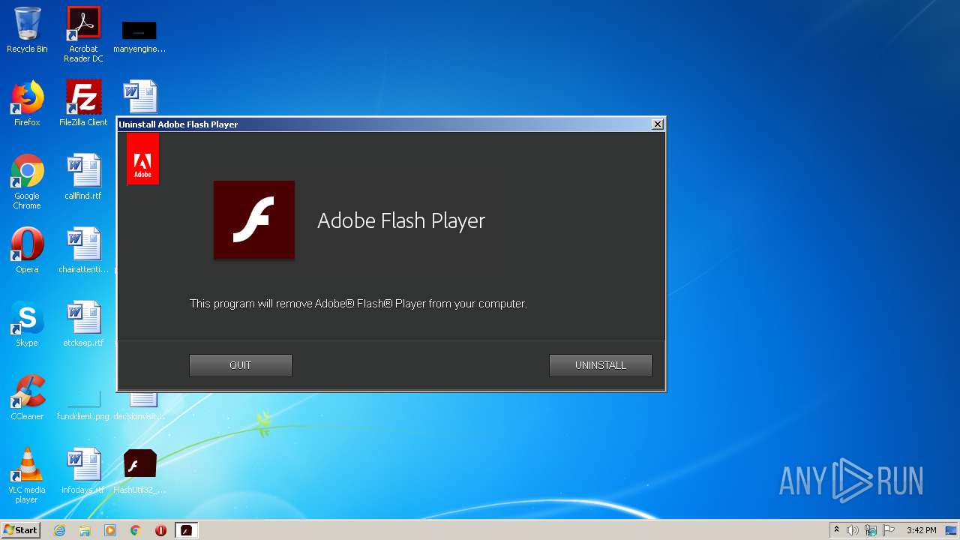Select the FileZilla Client desktop shortcut

[x=83, y=103]
